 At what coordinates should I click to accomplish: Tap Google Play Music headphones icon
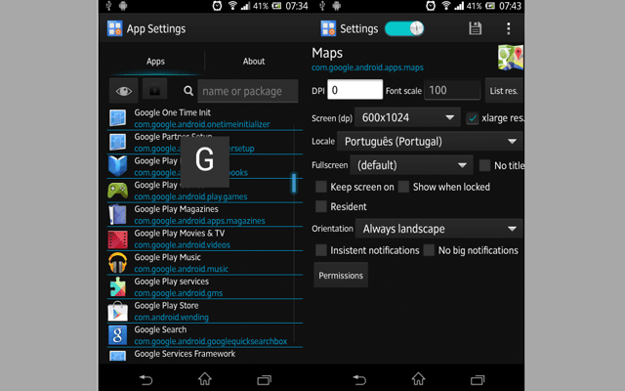pos(117,263)
